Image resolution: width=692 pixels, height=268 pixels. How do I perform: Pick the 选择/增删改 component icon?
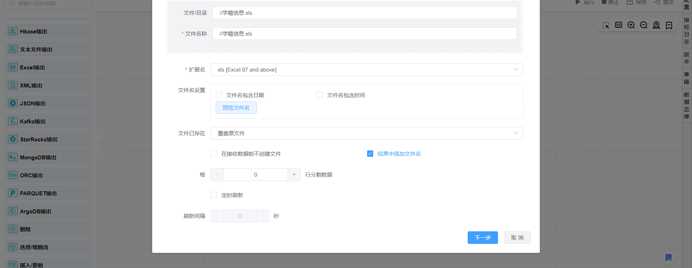pyautogui.click(x=13, y=247)
